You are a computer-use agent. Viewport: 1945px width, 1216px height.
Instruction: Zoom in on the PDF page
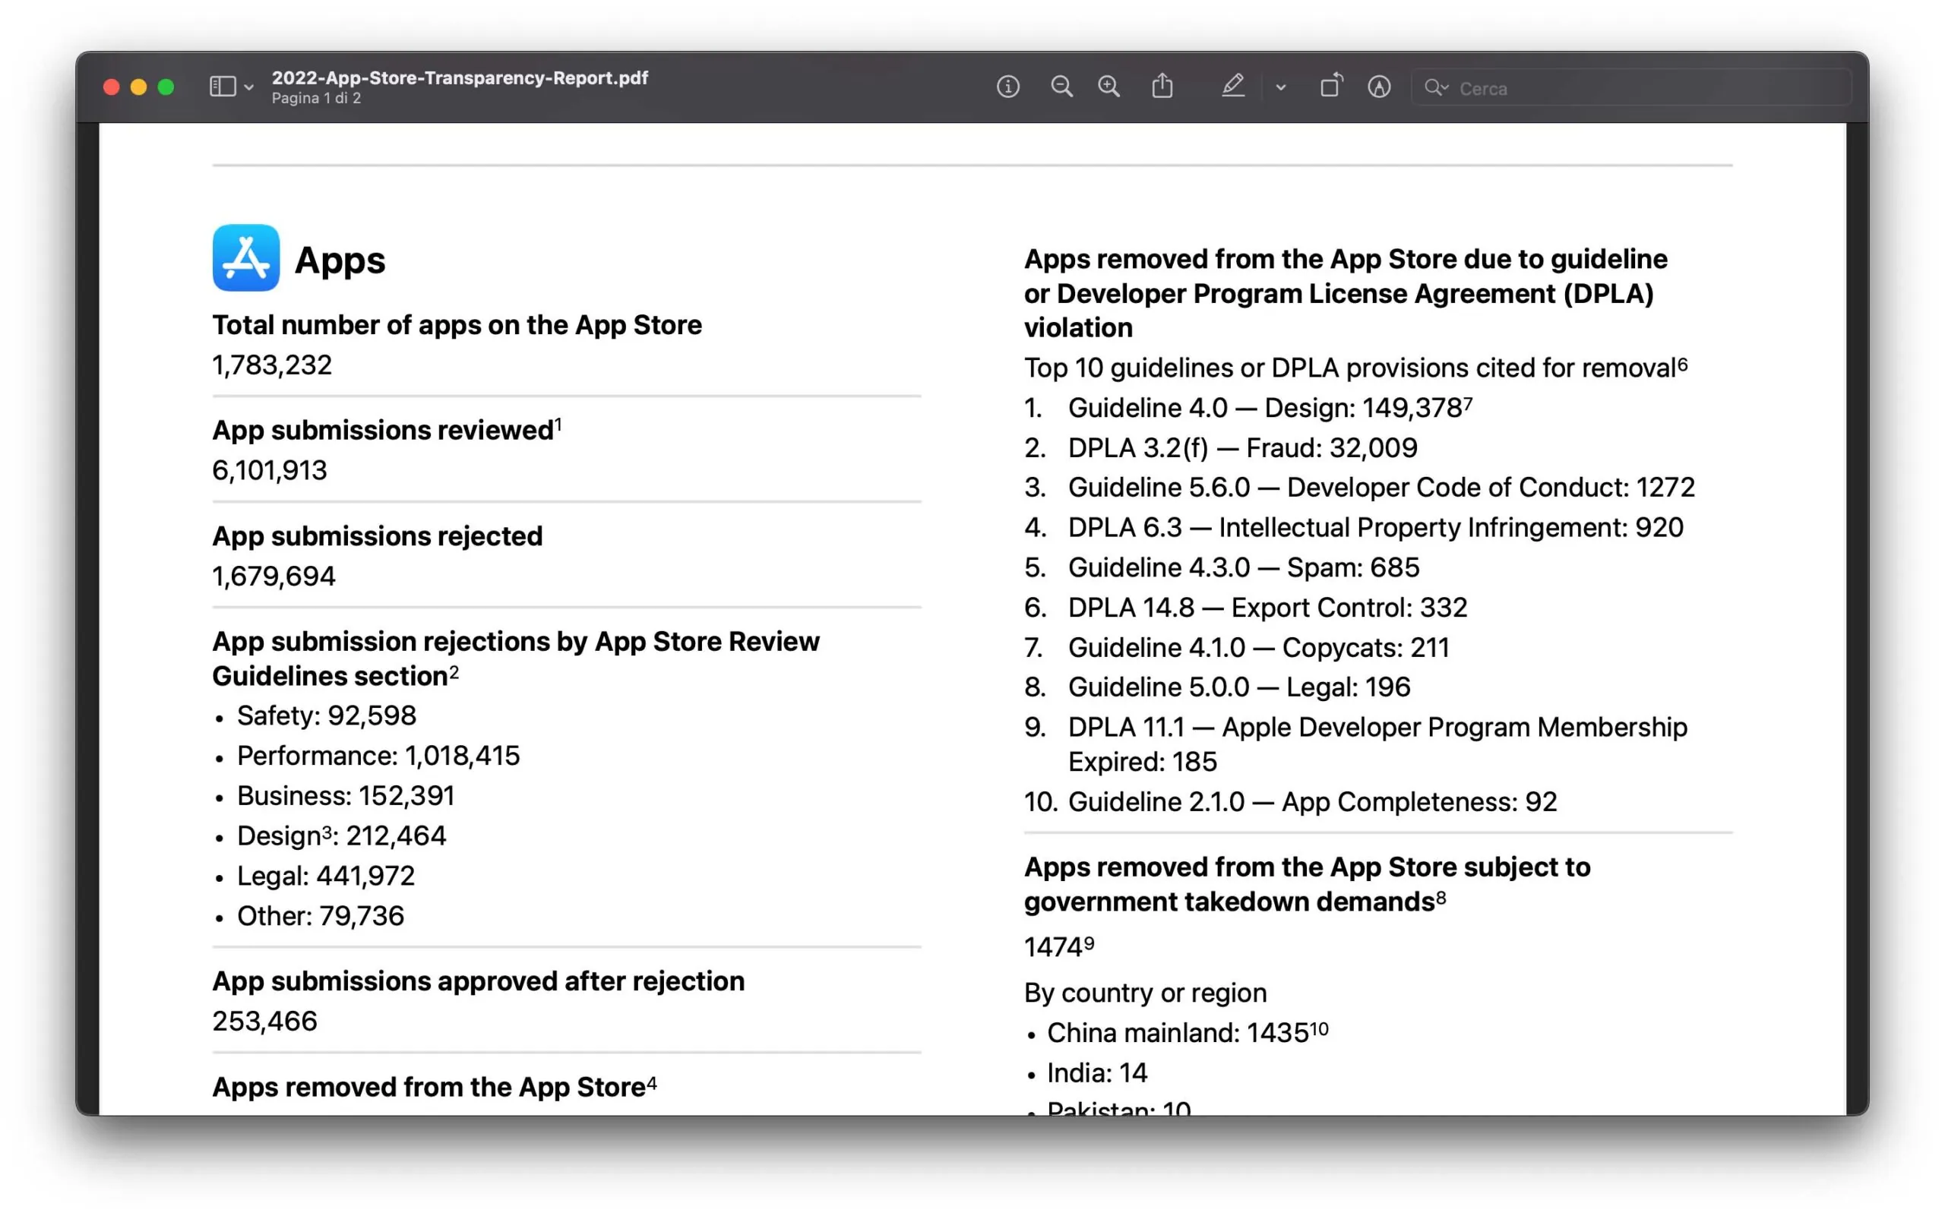(x=1109, y=87)
